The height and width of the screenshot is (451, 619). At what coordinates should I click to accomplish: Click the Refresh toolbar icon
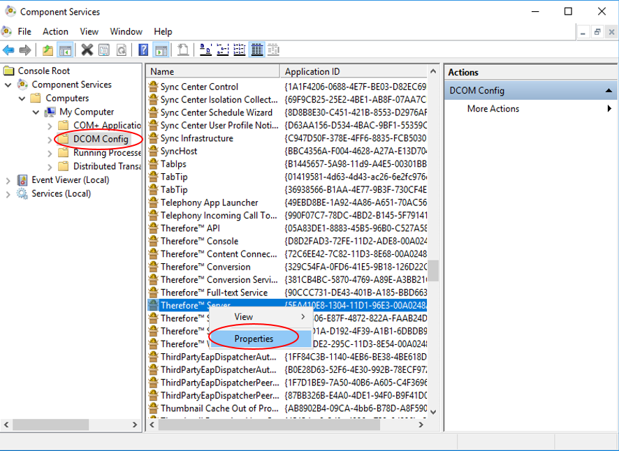click(x=122, y=50)
